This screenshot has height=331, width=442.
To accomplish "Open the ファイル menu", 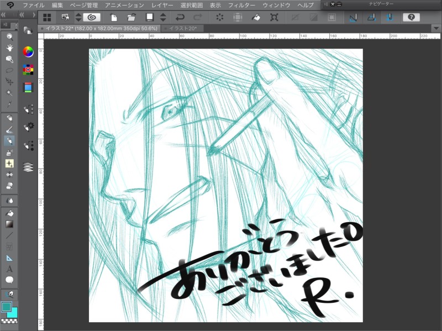I will pos(33,5).
